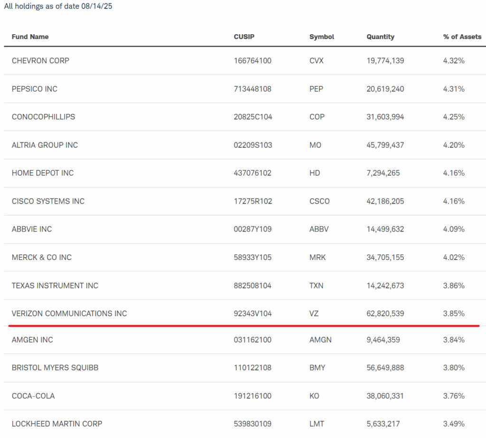Viewport: 486px width, 438px height.
Task: Click the HD ticker symbol
Action: 315,173
